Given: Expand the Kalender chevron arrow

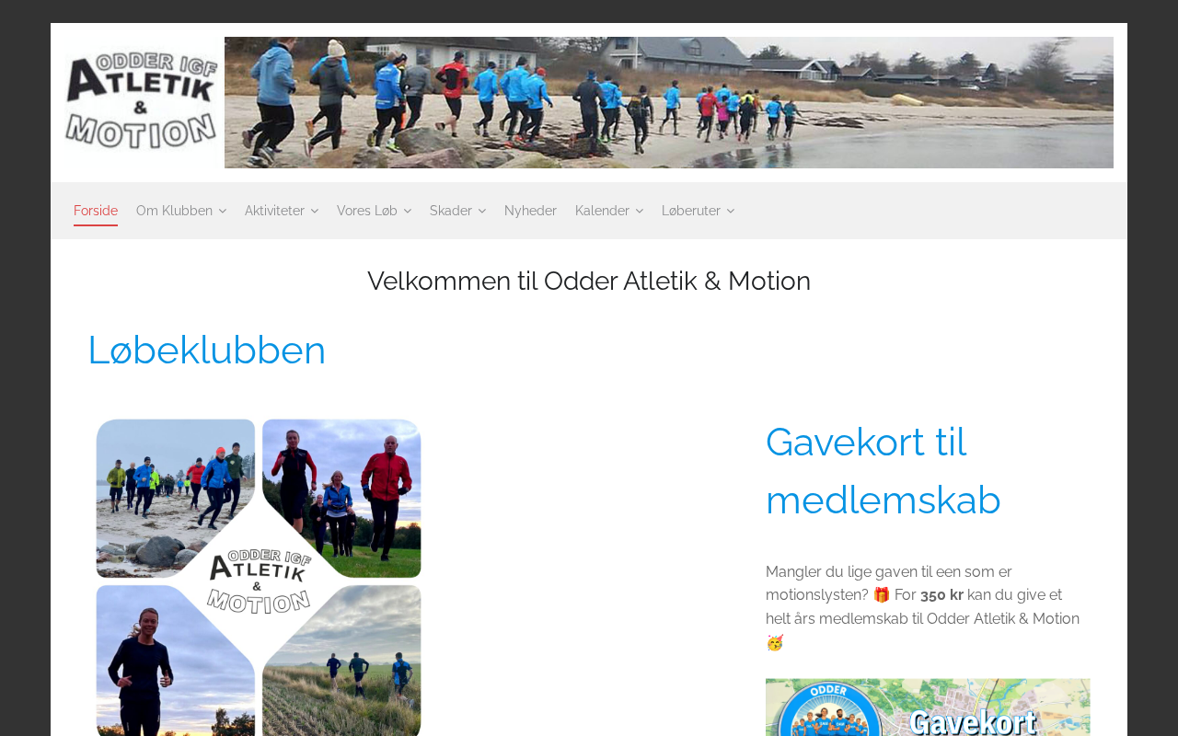Looking at the screenshot, I should click(x=639, y=212).
